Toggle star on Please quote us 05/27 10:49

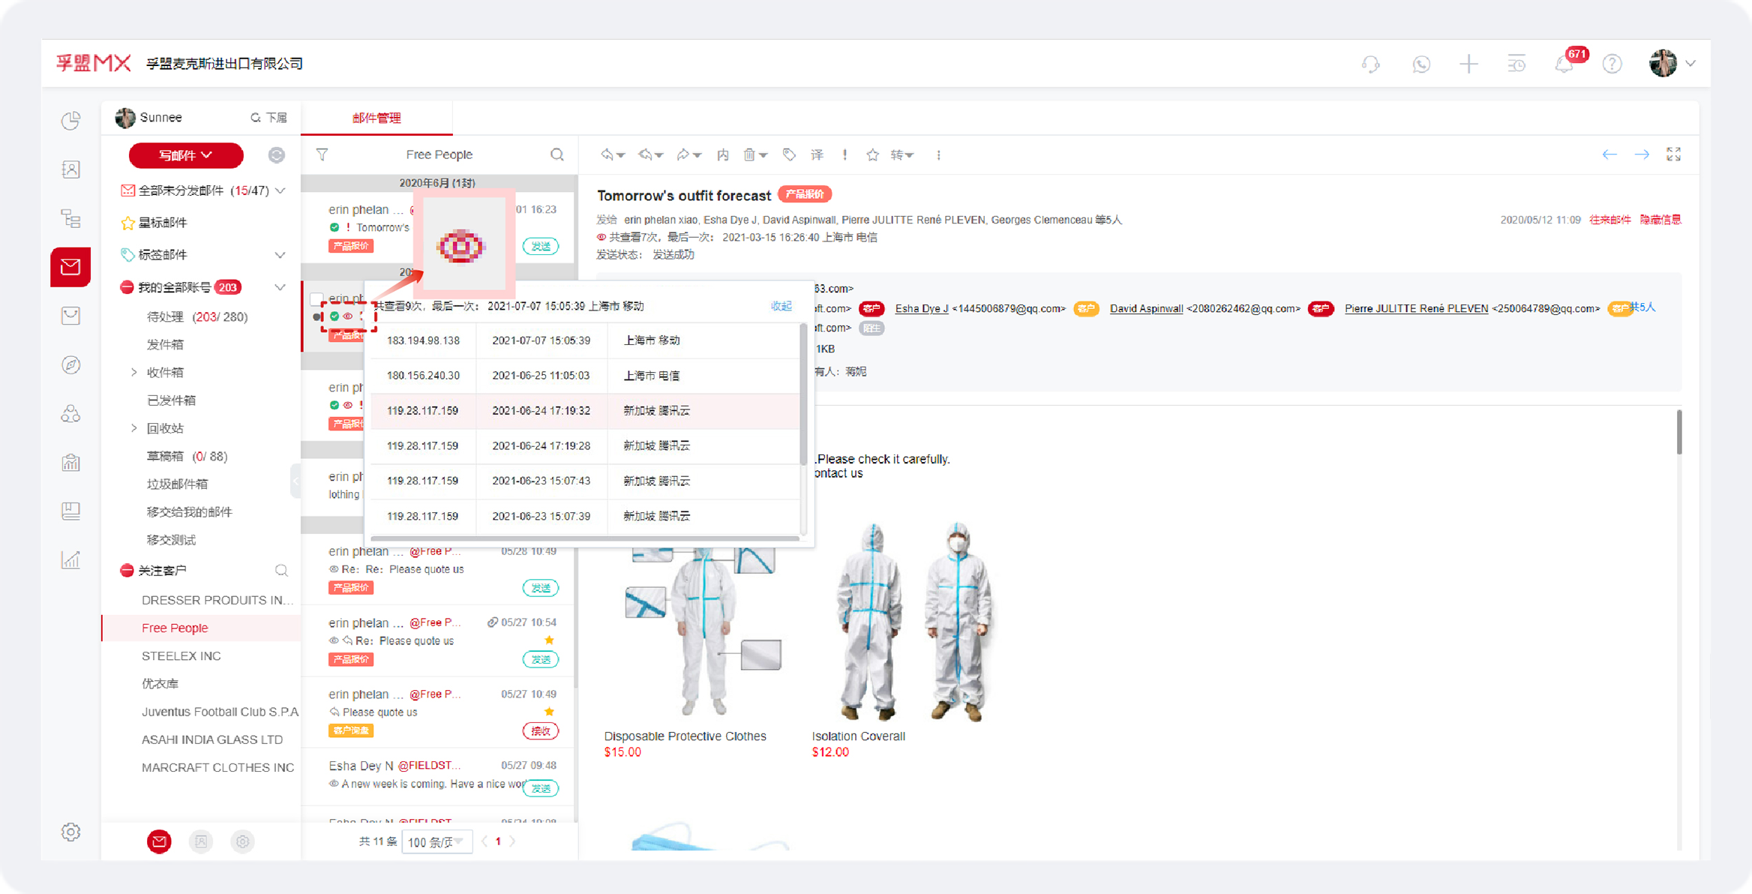pos(550,711)
